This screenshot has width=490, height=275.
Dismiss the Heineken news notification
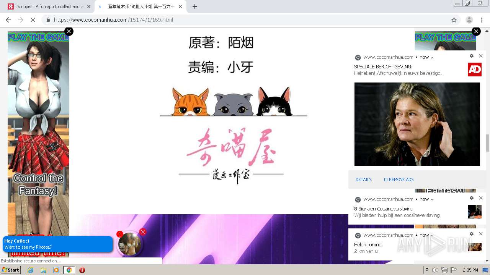(481, 56)
